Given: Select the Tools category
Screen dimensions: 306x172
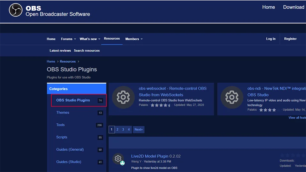Looking at the screenshot, I should pos(60,125).
